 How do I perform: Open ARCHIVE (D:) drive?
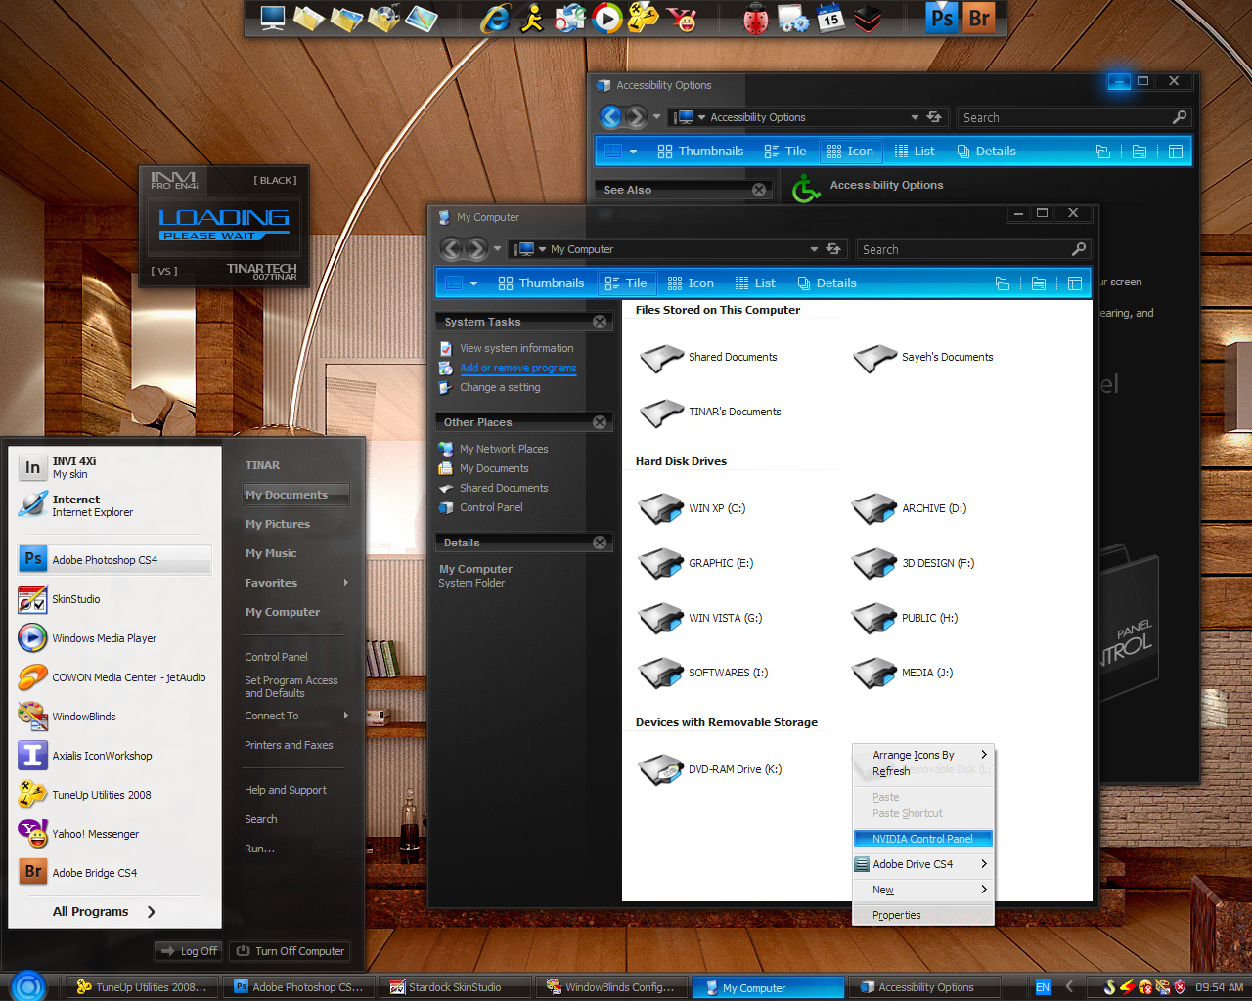point(909,508)
